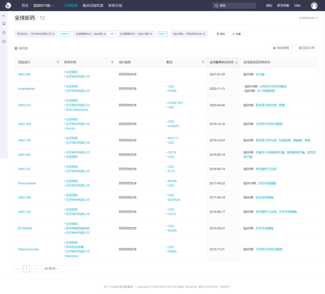The height and width of the screenshot is (294, 325).
Task: Open the AND dropdown before 成分类别
Action: pyautogui.click(x=162, y=34)
